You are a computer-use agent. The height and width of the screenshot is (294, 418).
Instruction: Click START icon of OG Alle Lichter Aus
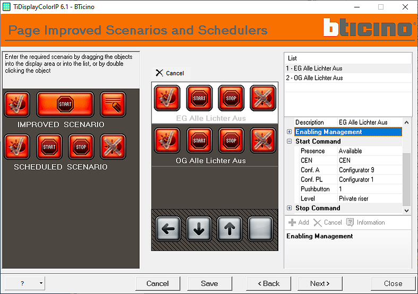click(x=199, y=140)
